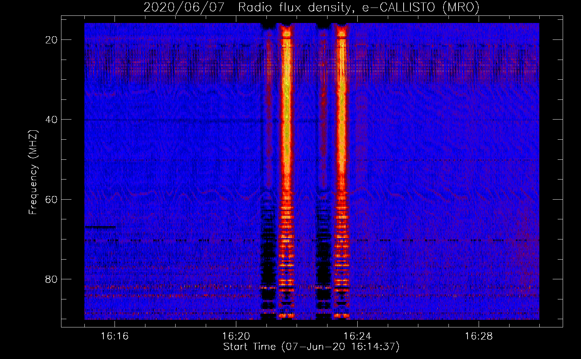The image size is (581, 359).
Task: Click the short black line near 67 MHz
Action: point(100,227)
